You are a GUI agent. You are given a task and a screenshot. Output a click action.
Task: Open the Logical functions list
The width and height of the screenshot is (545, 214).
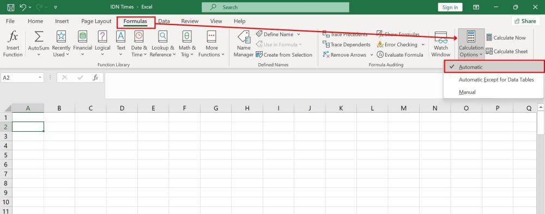pos(102,44)
